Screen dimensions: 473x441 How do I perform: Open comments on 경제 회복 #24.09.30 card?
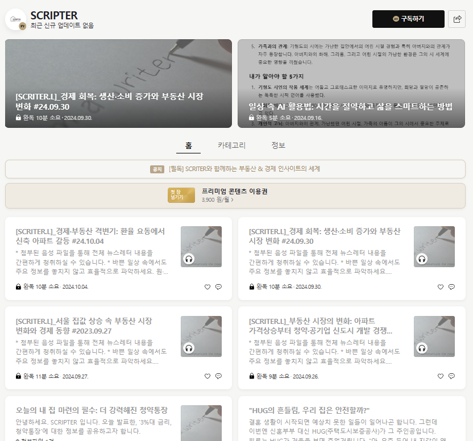pyautogui.click(x=451, y=287)
